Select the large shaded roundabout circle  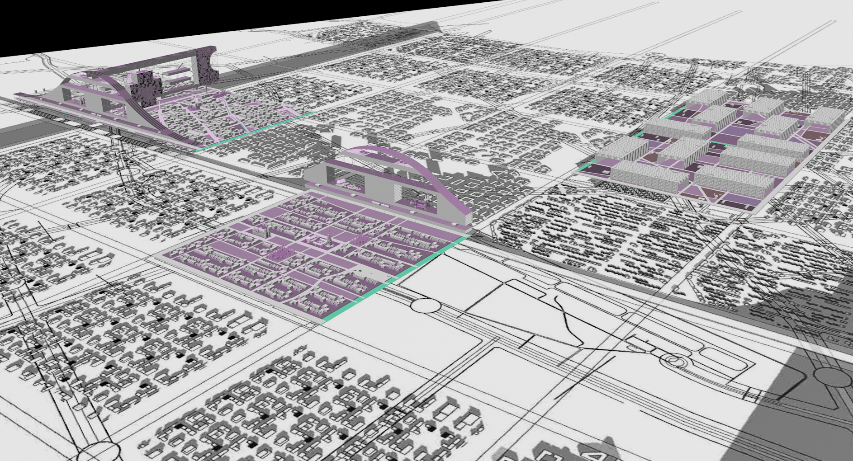coord(832,378)
